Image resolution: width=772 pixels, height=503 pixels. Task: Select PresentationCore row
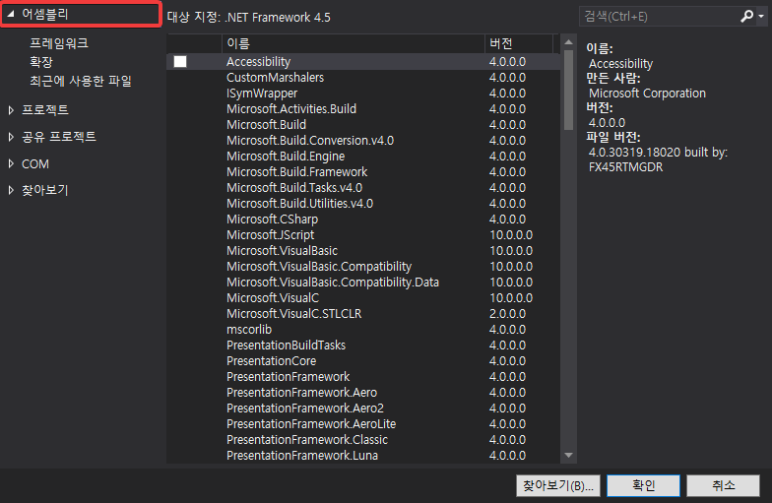(363, 360)
